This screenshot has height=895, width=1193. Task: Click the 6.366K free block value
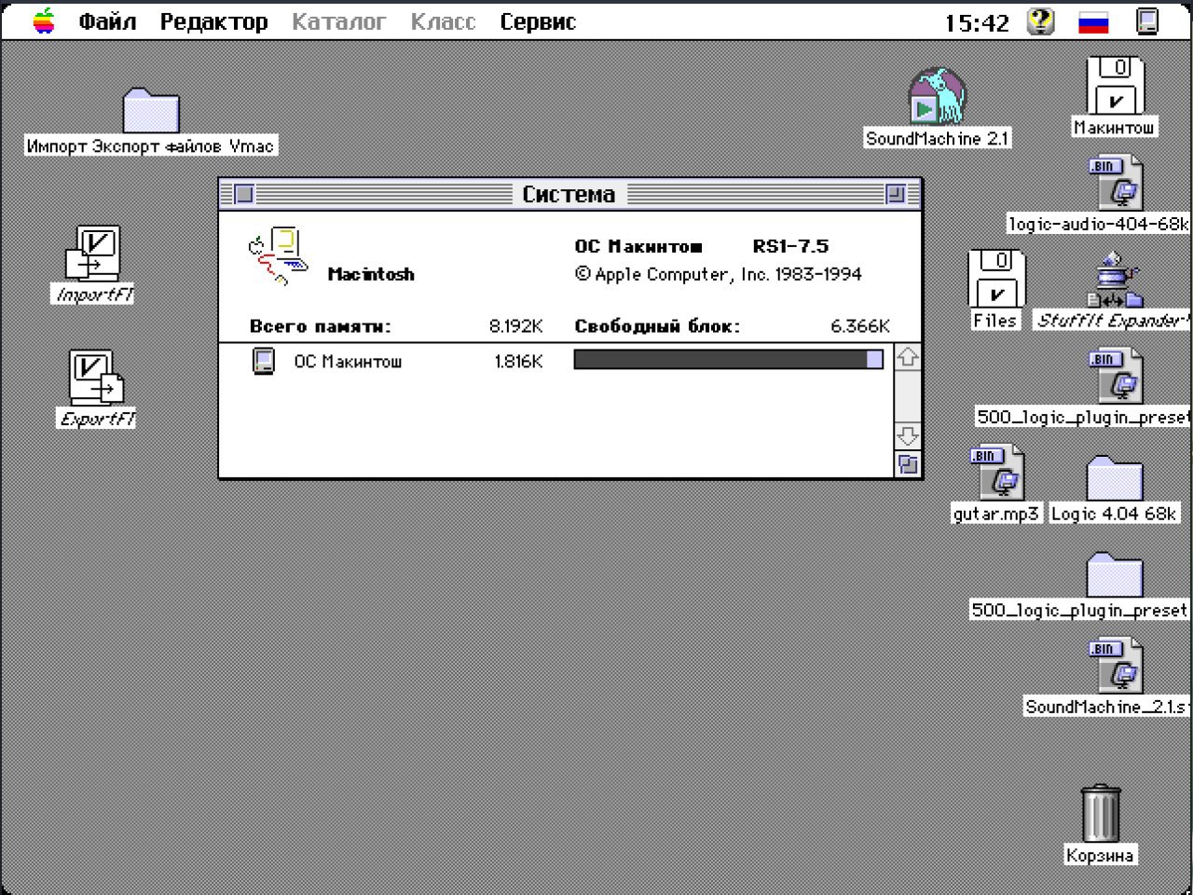point(859,326)
